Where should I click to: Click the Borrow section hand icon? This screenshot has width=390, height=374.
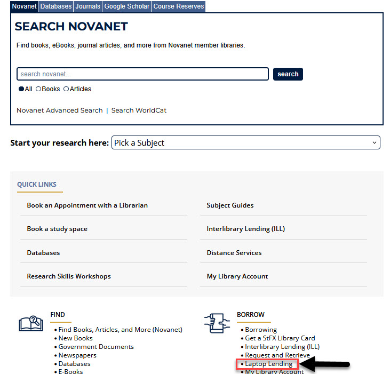(217, 323)
